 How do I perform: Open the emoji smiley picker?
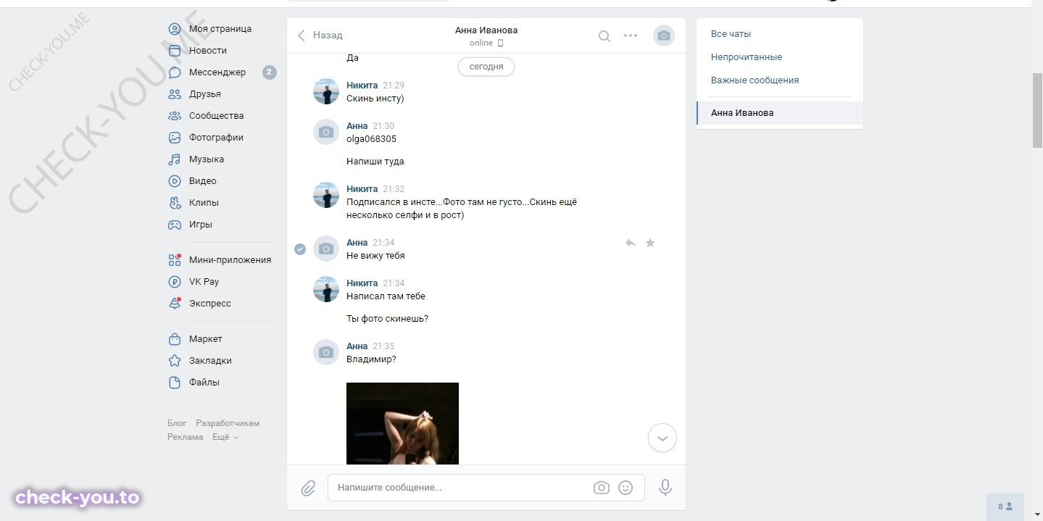coord(626,488)
